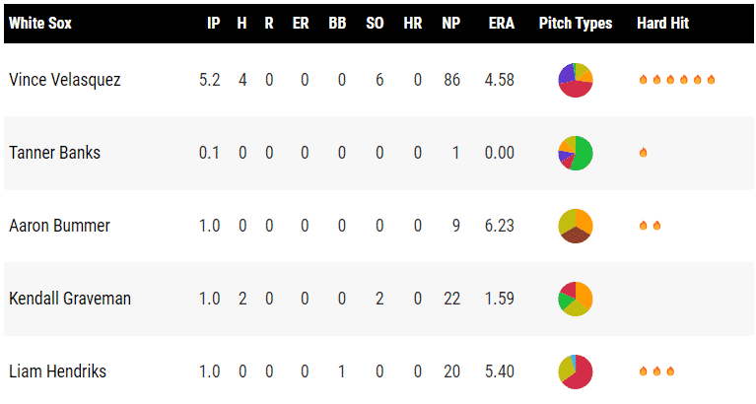Viewport: 756px width, 404px height.
Task: Click Aaron Bummer's hard hit flame icons
Action: click(x=650, y=226)
